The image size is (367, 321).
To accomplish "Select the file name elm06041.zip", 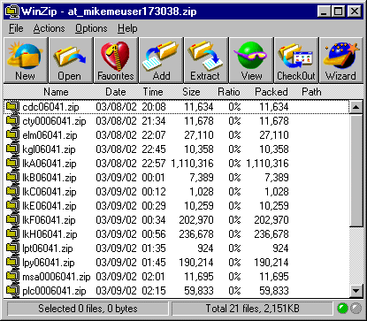I will (x=50, y=135).
